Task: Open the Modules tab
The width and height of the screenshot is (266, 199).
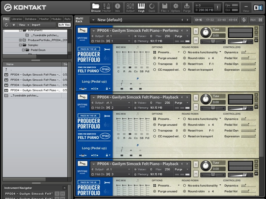Action: click(x=56, y=19)
